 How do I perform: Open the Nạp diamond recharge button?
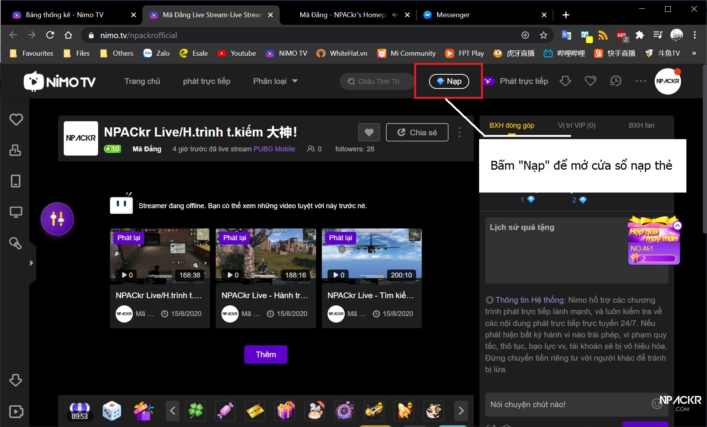pos(449,81)
